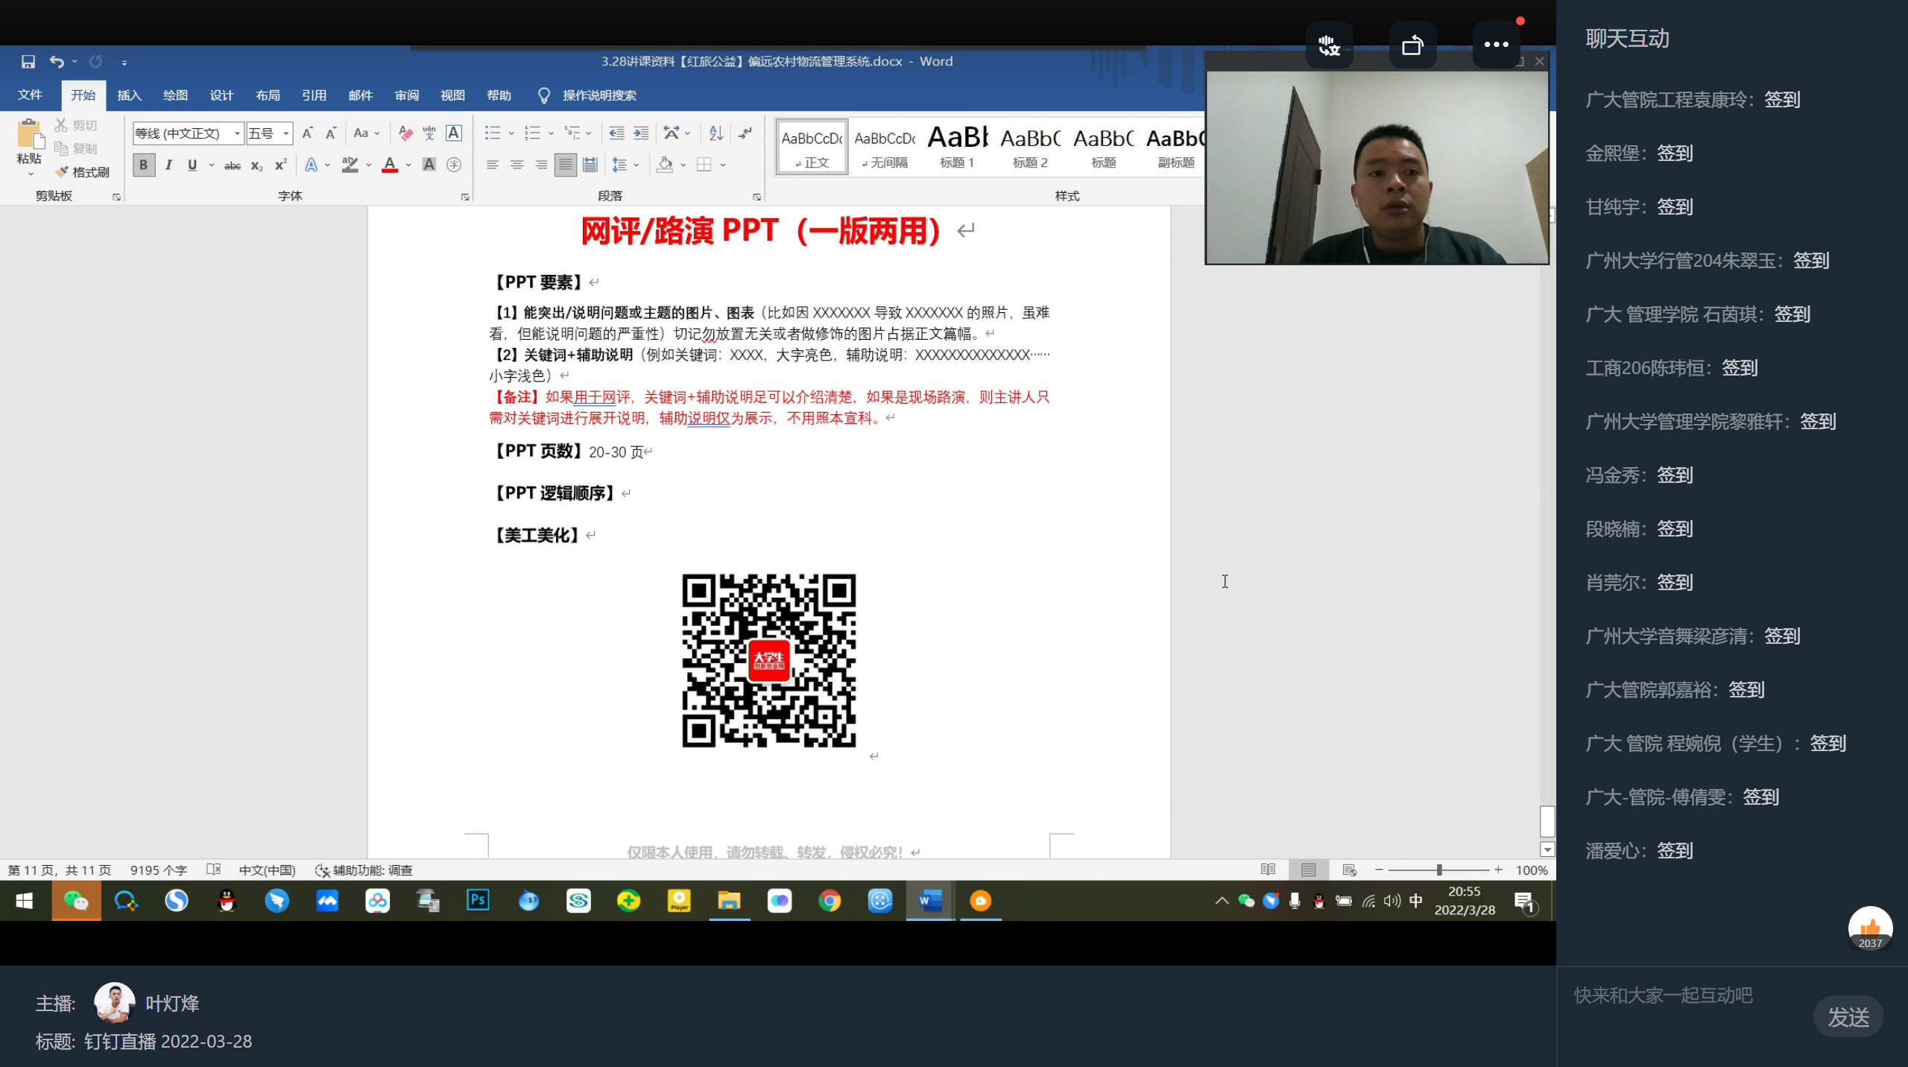Open Read Mode view in status bar

click(x=1268, y=870)
